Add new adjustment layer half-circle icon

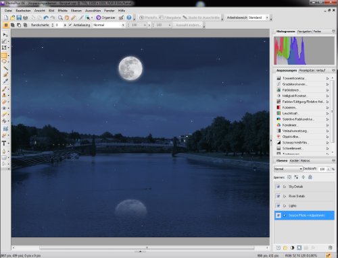tap(292, 248)
